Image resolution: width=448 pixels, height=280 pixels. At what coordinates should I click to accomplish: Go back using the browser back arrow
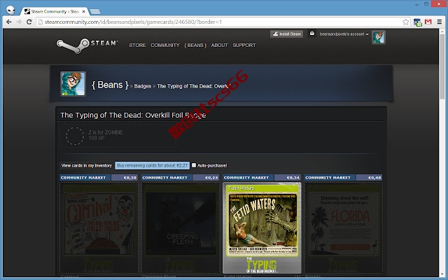click(x=9, y=22)
